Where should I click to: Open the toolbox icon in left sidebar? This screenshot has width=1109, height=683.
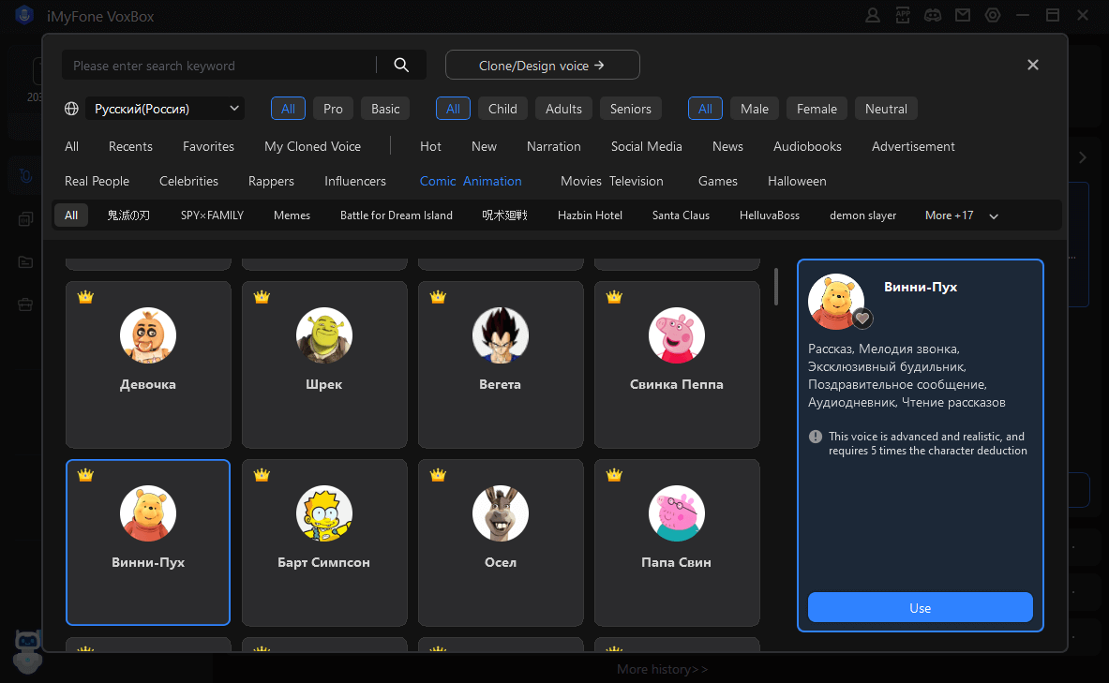click(x=25, y=304)
